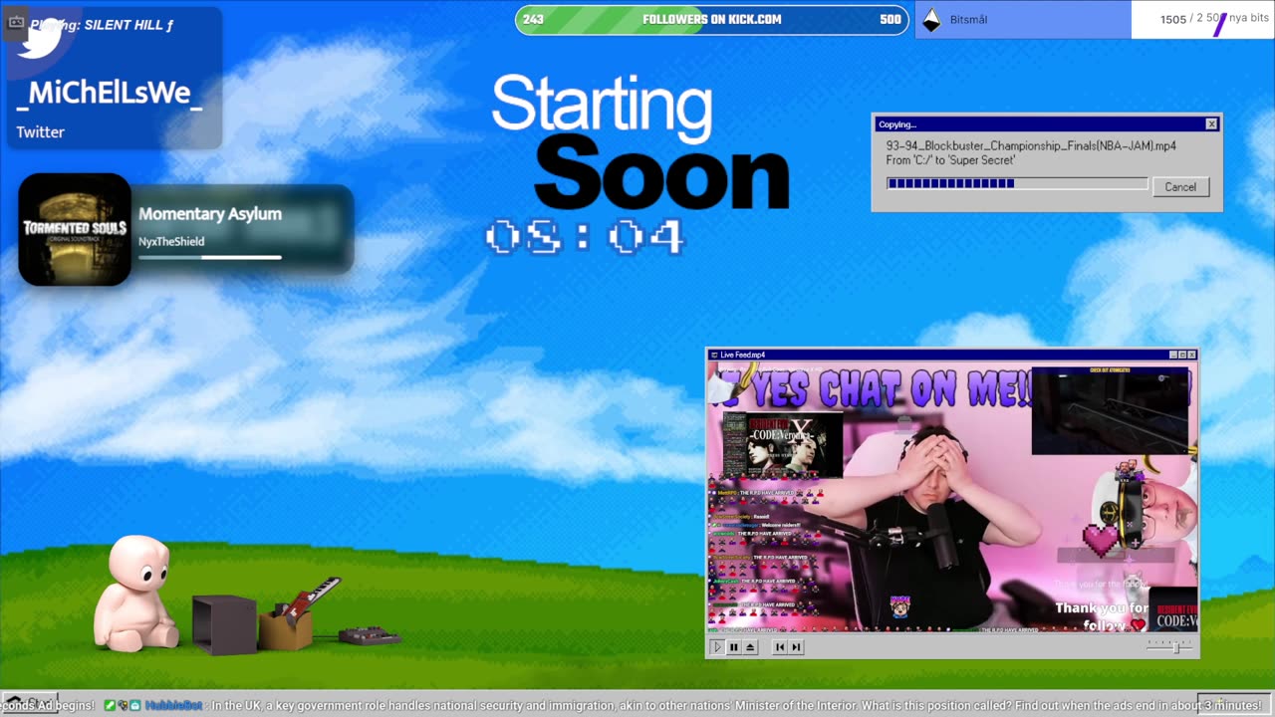Click the effects pedal board on the grass

pos(370,635)
